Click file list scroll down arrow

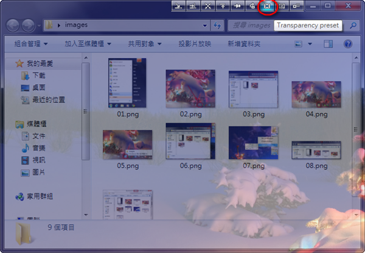point(356,215)
